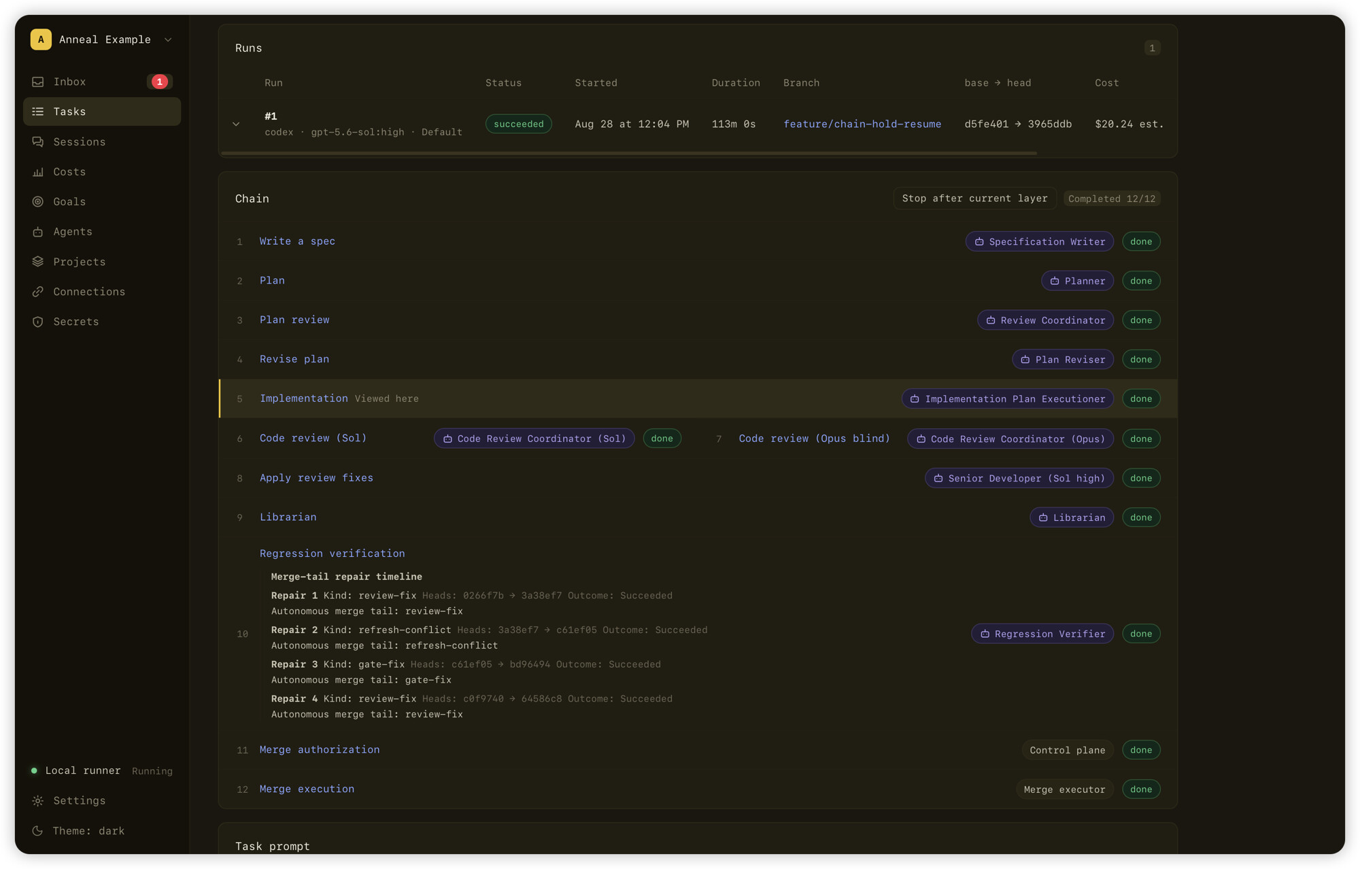Open the Write a spec step
Viewport: 1360px width, 869px height.
tap(297, 241)
